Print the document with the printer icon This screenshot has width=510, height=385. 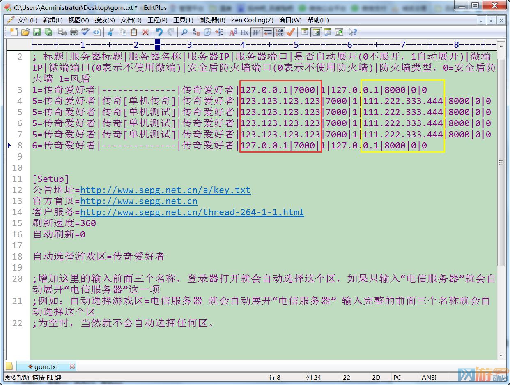74,32
